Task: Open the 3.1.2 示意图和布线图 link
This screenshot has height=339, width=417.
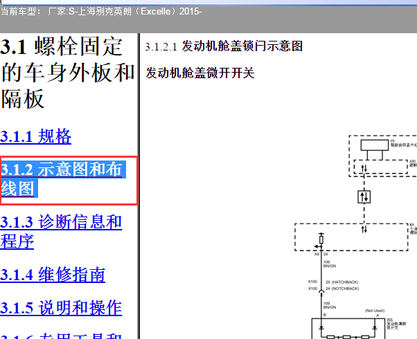Action: click(x=63, y=178)
